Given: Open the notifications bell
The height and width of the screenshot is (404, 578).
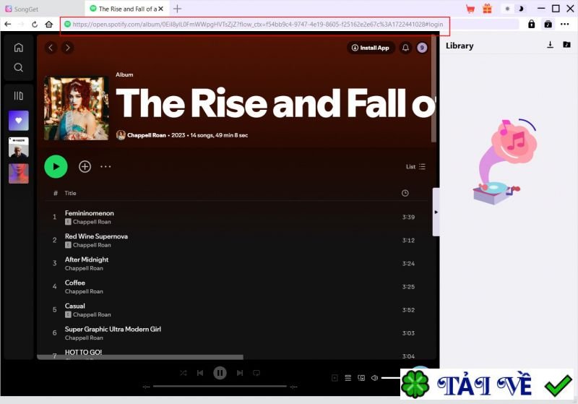Looking at the screenshot, I should pyautogui.click(x=405, y=48).
